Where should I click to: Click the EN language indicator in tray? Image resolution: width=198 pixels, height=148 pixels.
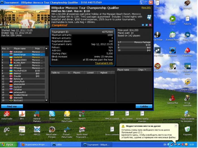[165, 145]
